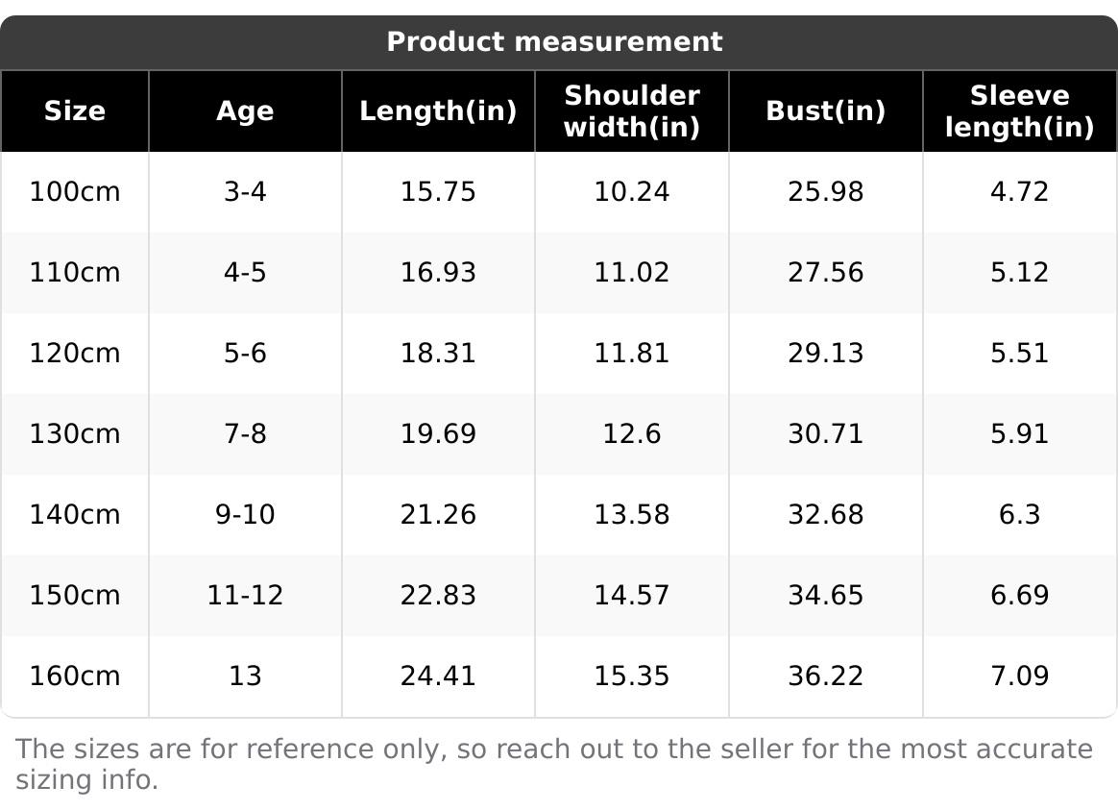Viewport: 1118px width, 811px height.
Task: Select the 160cm size cell
Action: [75, 676]
